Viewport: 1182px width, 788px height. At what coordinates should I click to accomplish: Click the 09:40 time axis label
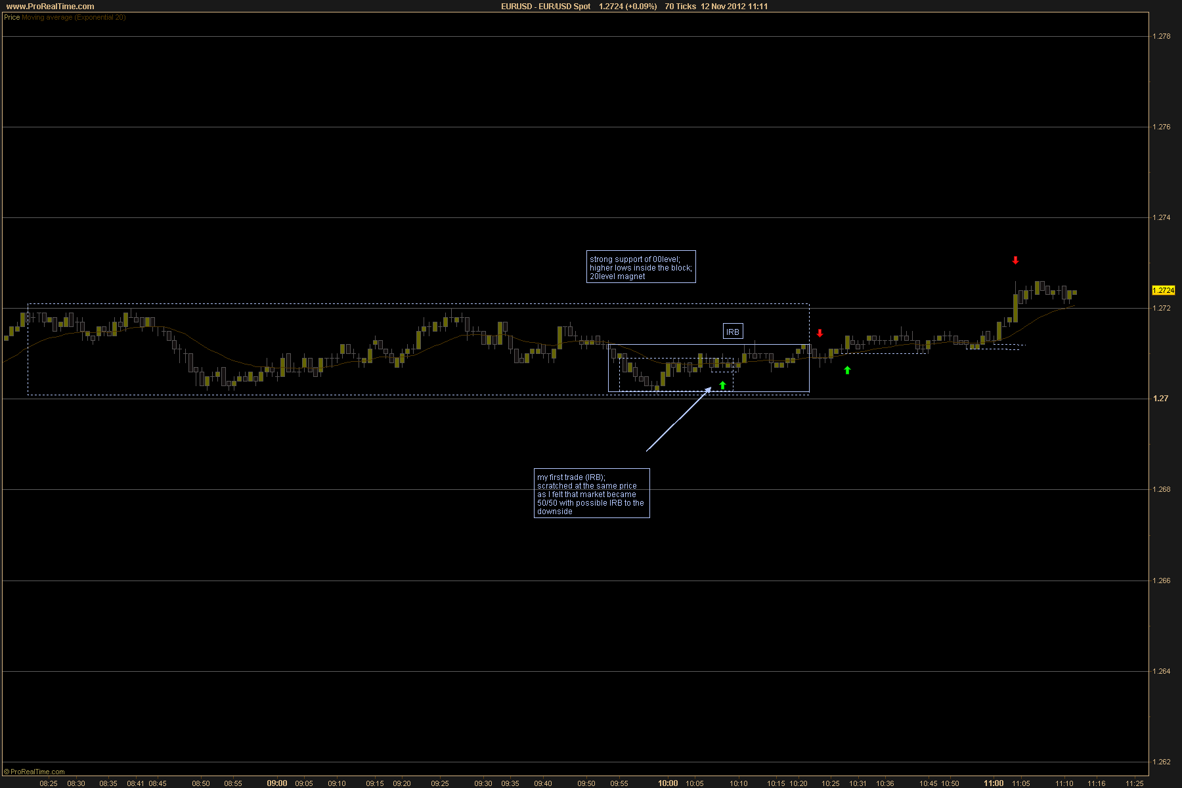coord(543,783)
